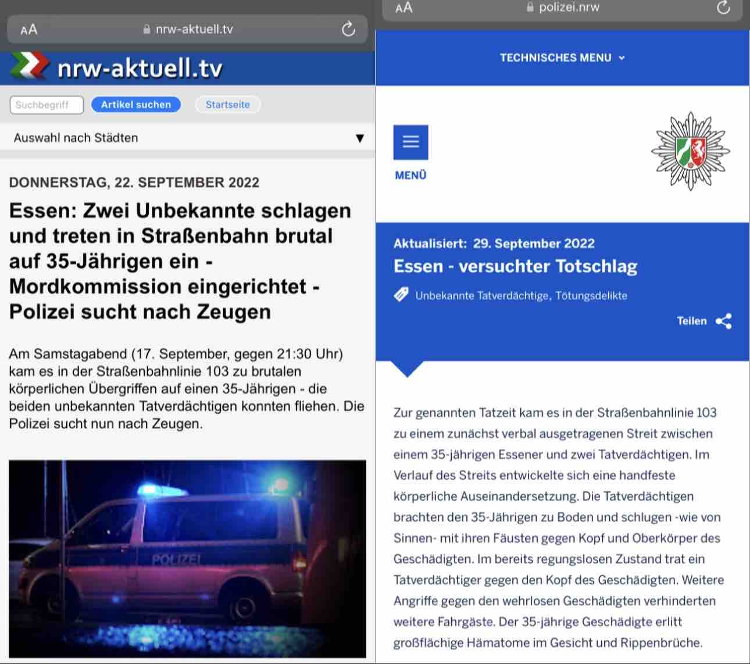The image size is (750, 664).
Task: Open the Unbekannte Tatverdächtige tag link
Action: [x=482, y=295]
